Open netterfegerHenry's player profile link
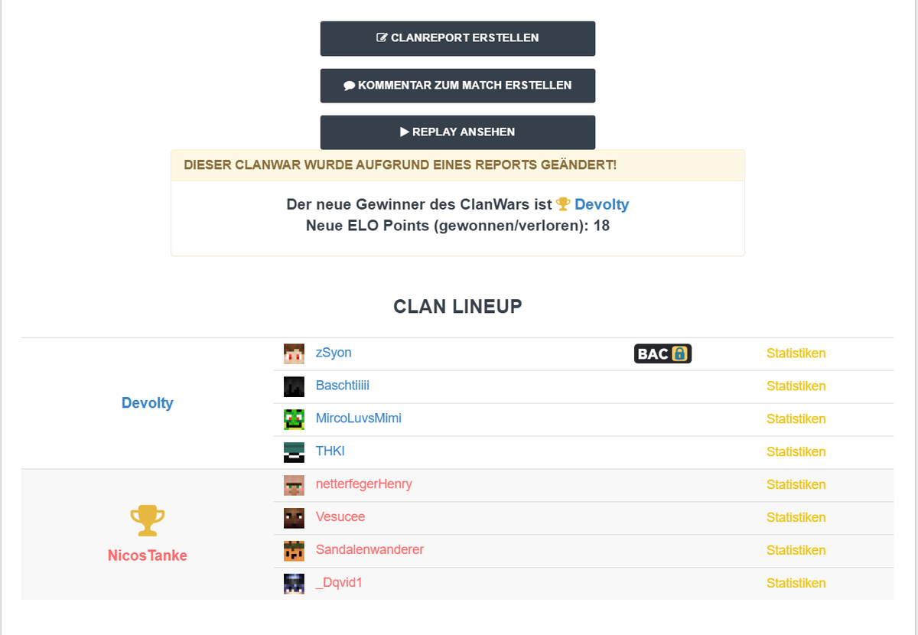The height and width of the screenshot is (635, 918). [x=364, y=484]
